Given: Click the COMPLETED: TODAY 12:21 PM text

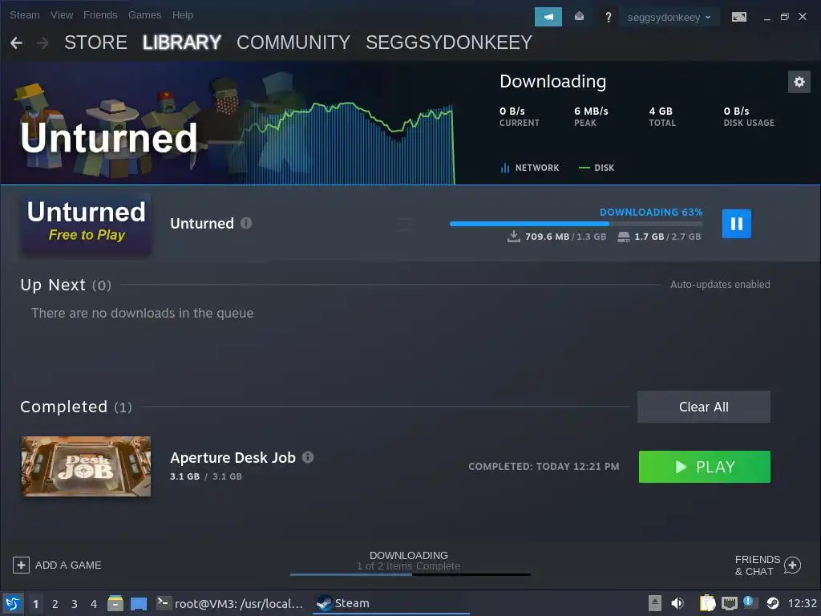Looking at the screenshot, I should [x=544, y=467].
